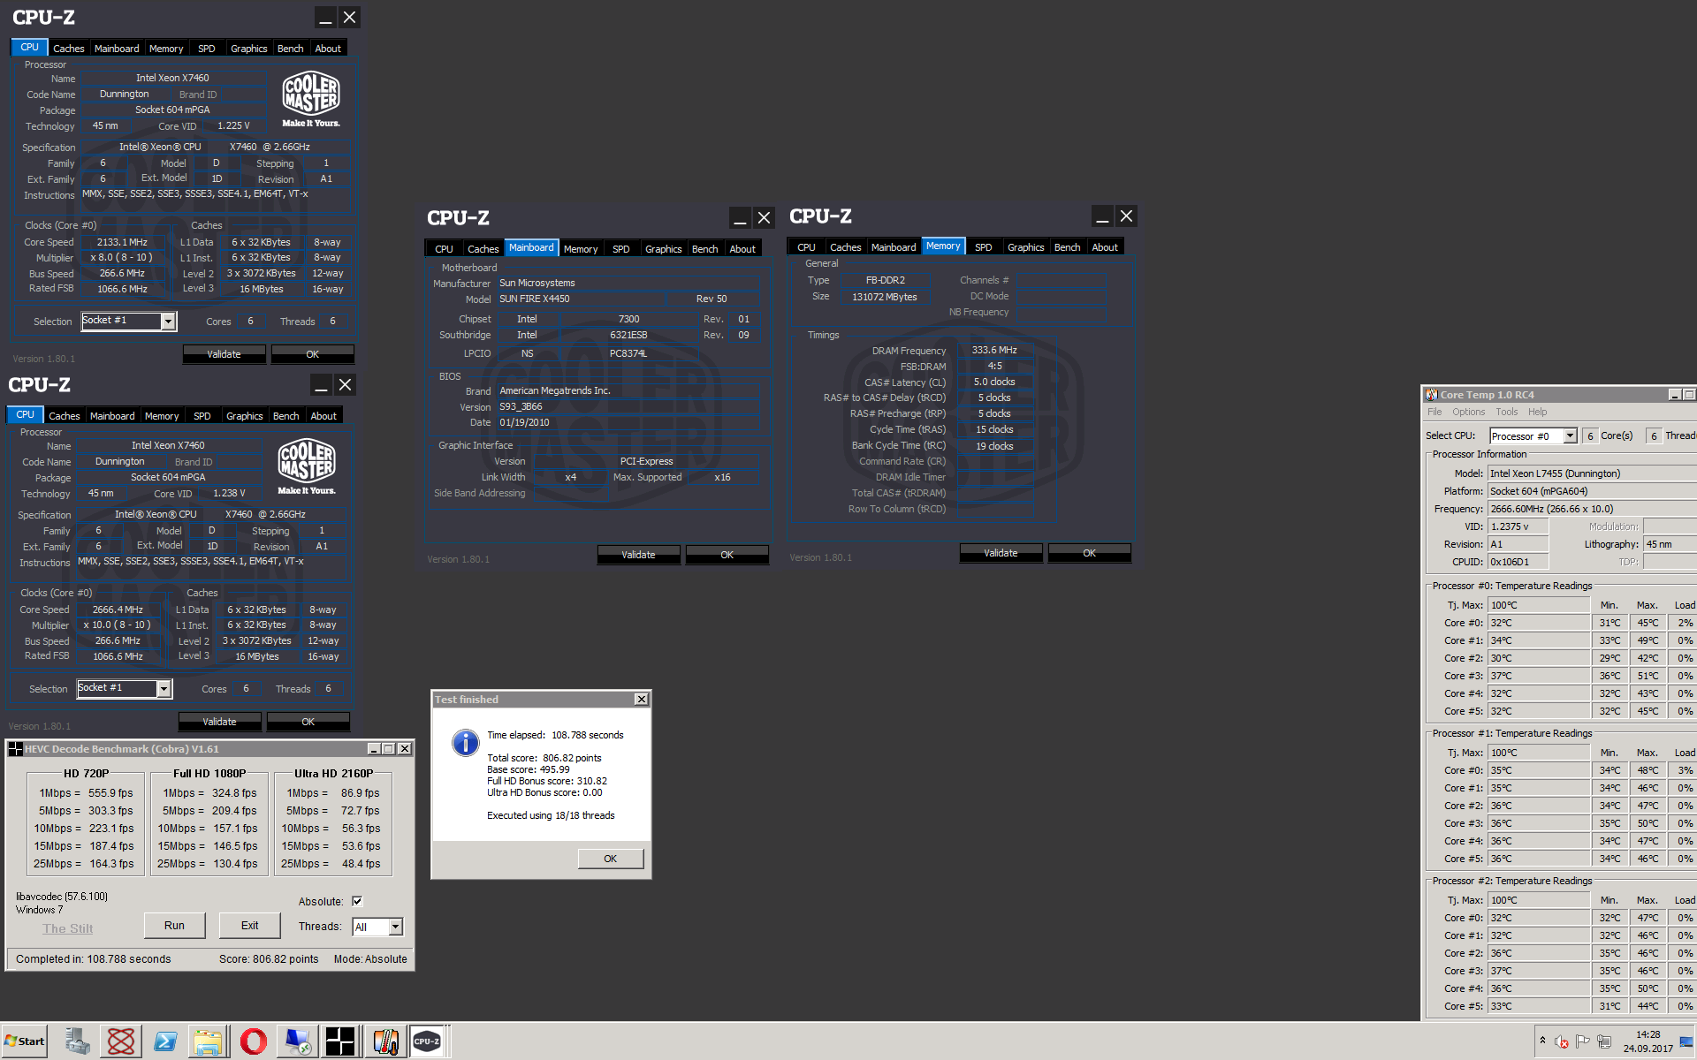Open Remote Desktop Connection taskbar icon
The image size is (1697, 1060).
(297, 1041)
